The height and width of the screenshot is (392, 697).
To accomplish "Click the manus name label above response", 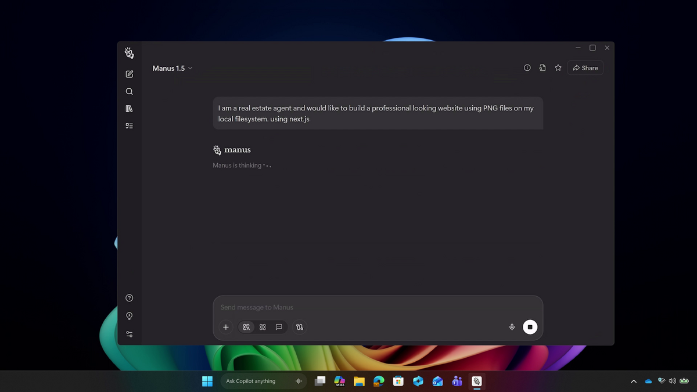I will 238,150.
